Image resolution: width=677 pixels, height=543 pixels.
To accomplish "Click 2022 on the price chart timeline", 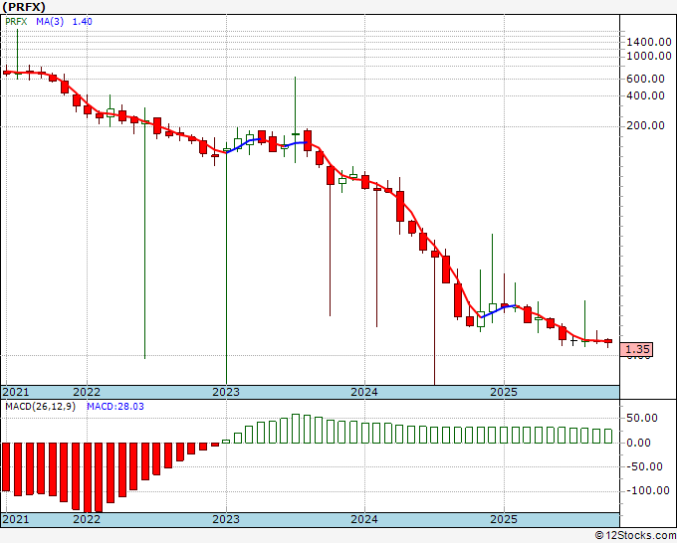I will pos(87,392).
